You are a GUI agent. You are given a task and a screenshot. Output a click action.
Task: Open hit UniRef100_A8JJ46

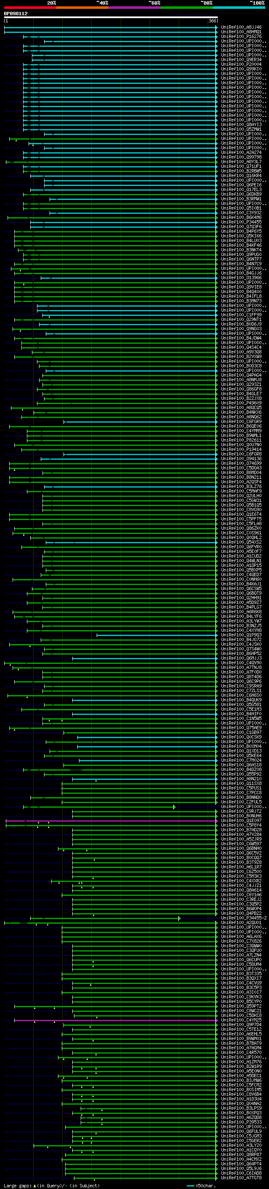point(241,27)
